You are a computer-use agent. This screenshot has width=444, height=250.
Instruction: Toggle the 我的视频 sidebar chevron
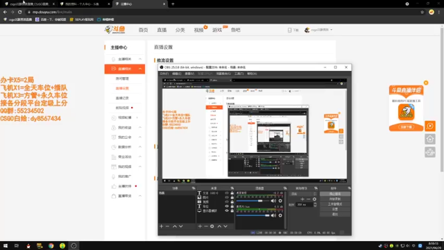140,167
